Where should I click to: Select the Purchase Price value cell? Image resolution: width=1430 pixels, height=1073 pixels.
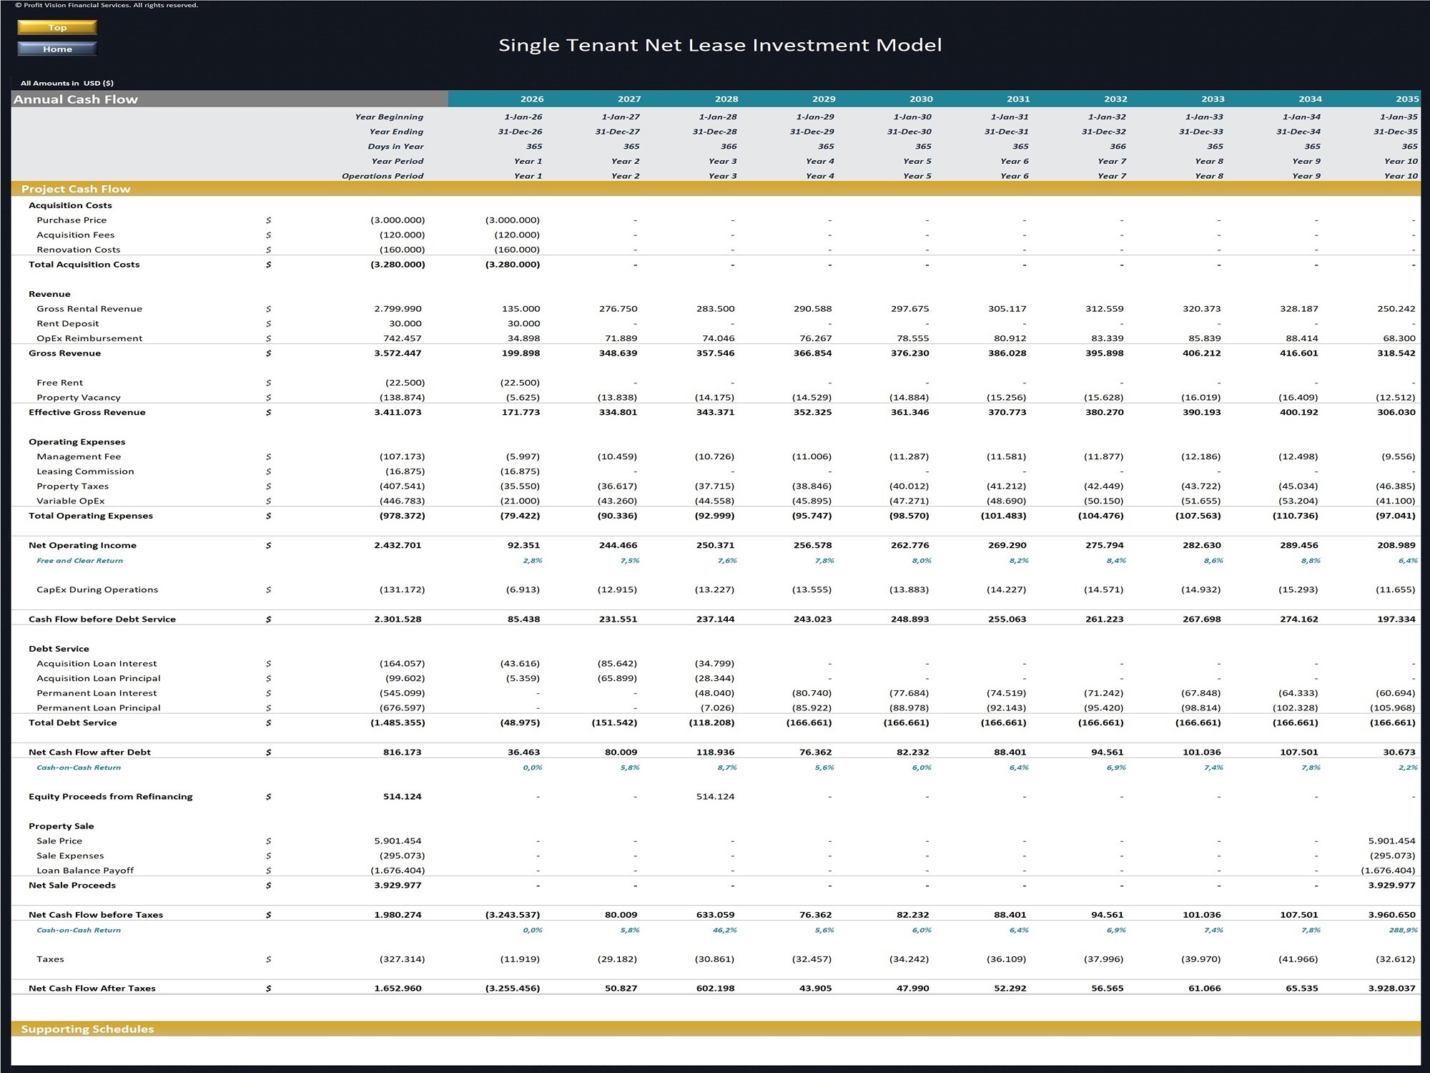398,220
